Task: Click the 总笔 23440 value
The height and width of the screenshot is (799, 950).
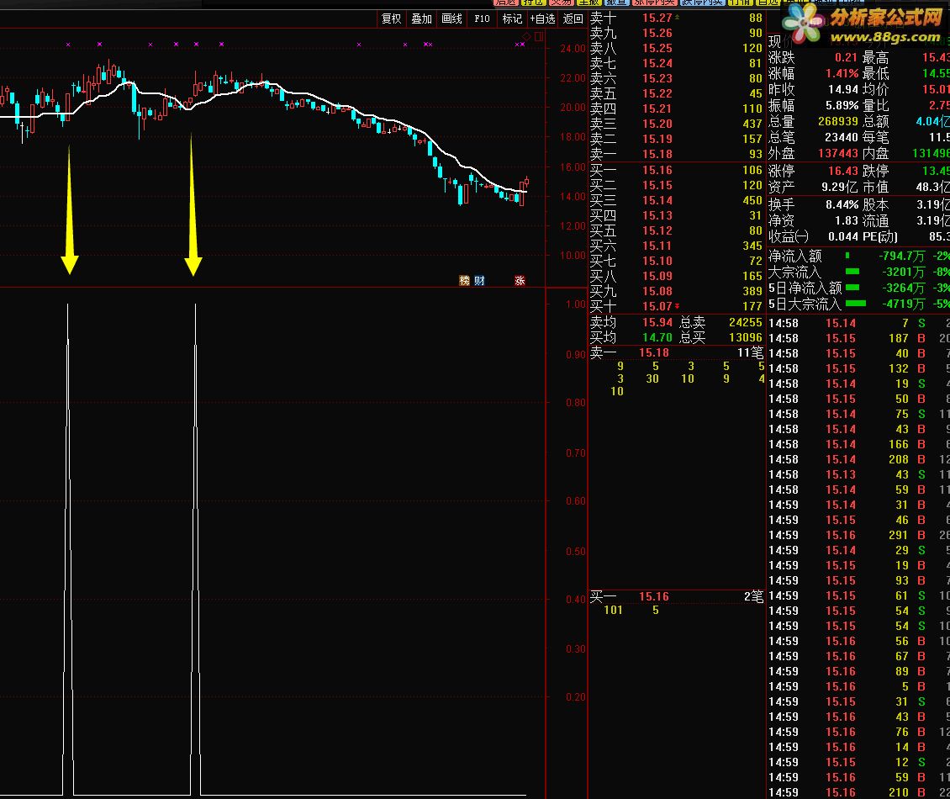Action: 842,137
